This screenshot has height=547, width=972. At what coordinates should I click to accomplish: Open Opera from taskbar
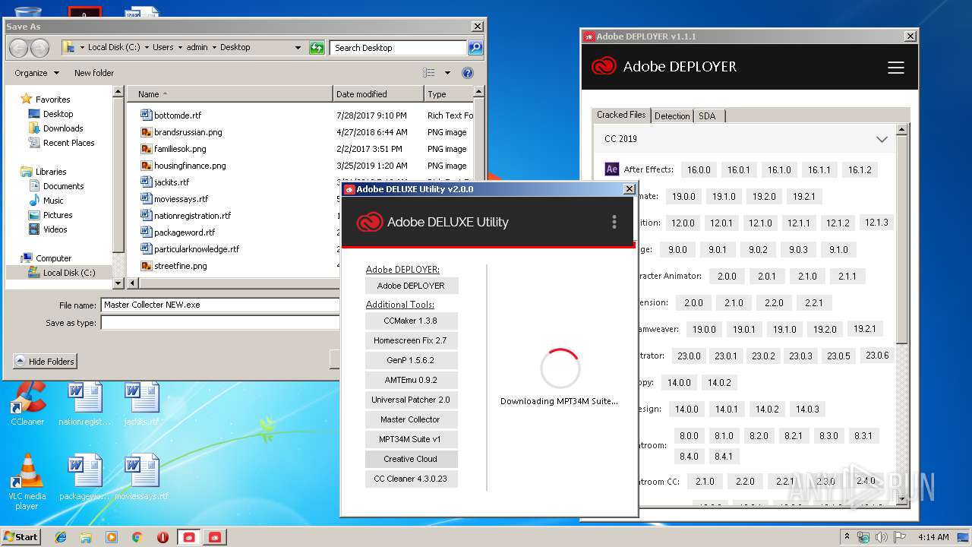(x=163, y=537)
